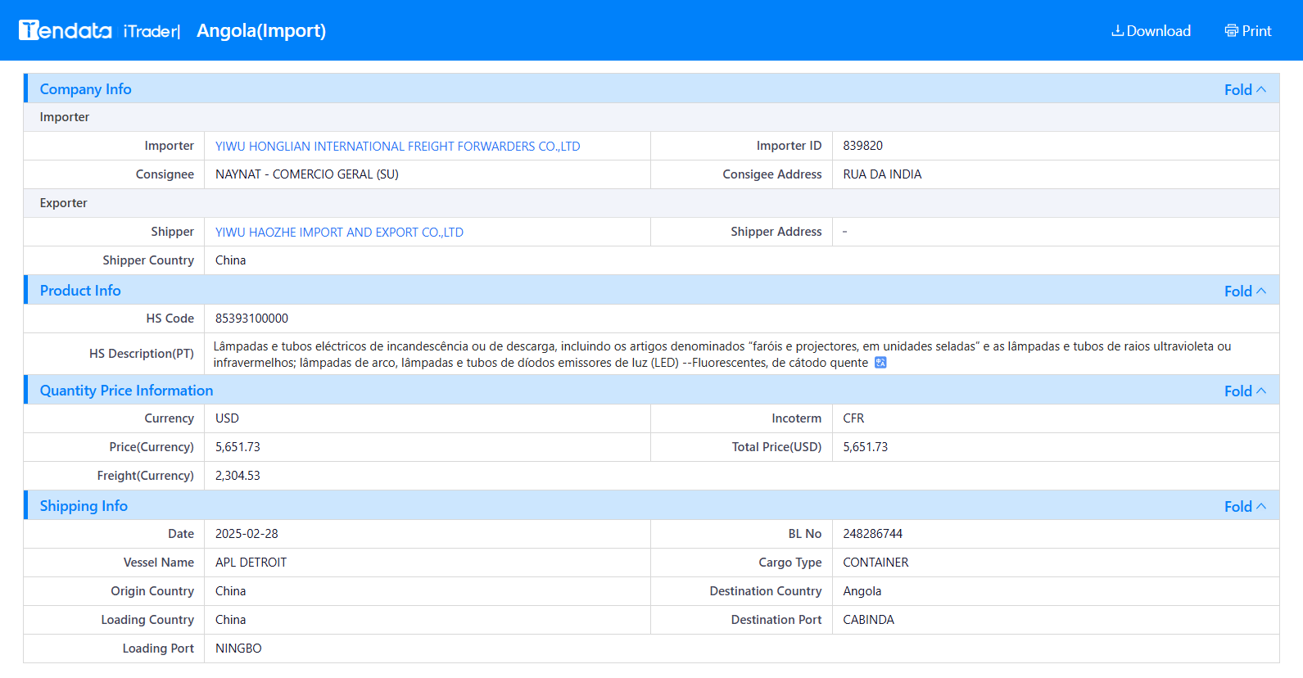Select Loading Country value China

[230, 620]
